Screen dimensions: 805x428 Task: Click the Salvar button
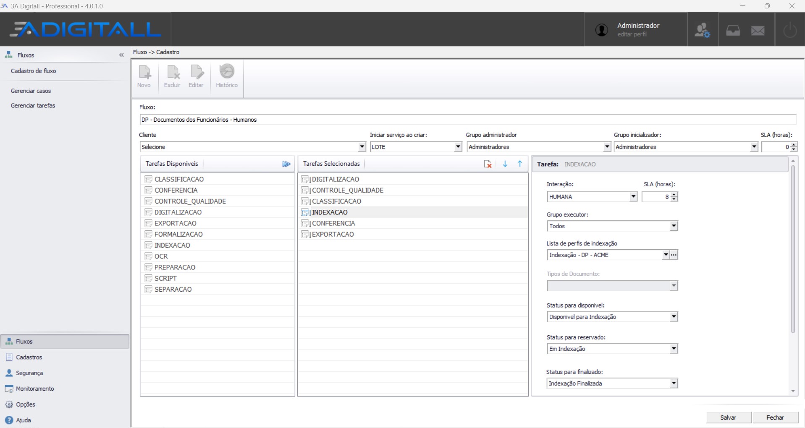(x=729, y=418)
